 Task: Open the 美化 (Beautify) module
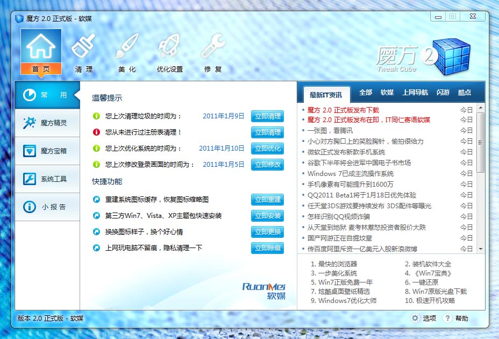(126, 51)
